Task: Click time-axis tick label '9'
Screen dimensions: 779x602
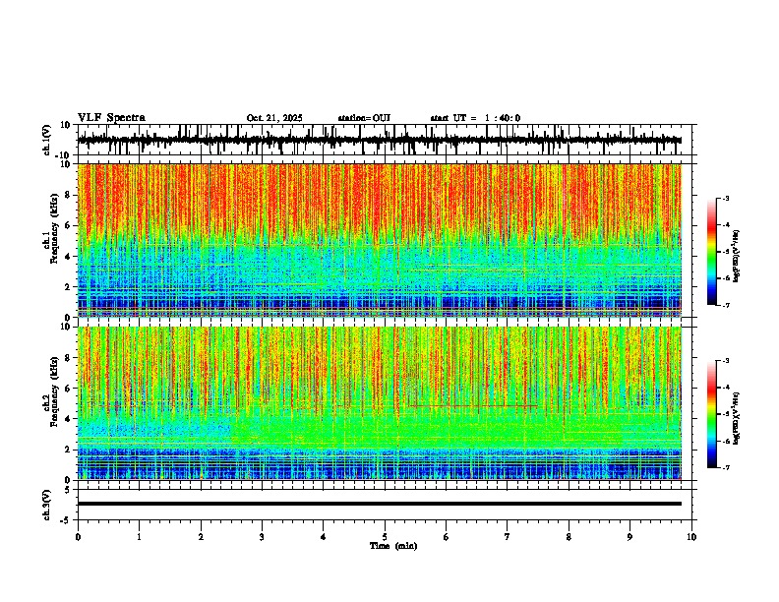Action: pos(629,537)
